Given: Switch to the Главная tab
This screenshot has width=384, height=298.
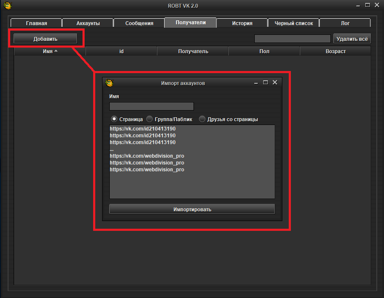Looking at the screenshot, I should pyautogui.click(x=36, y=23).
